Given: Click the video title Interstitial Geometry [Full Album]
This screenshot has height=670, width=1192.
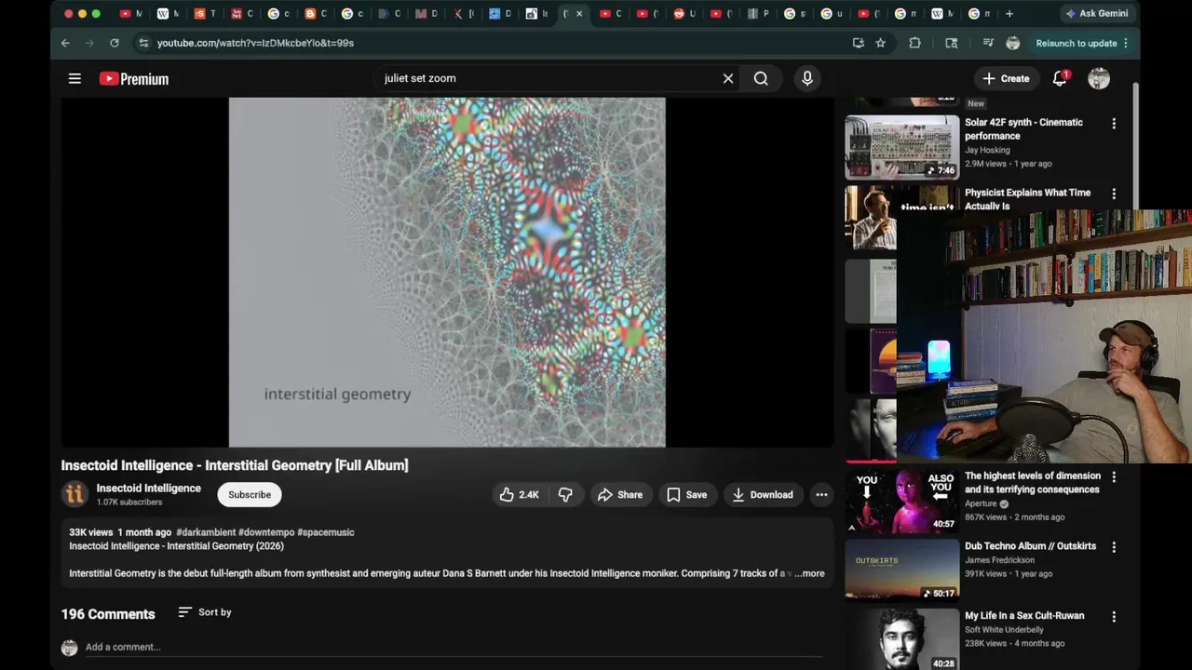Looking at the screenshot, I should [235, 465].
